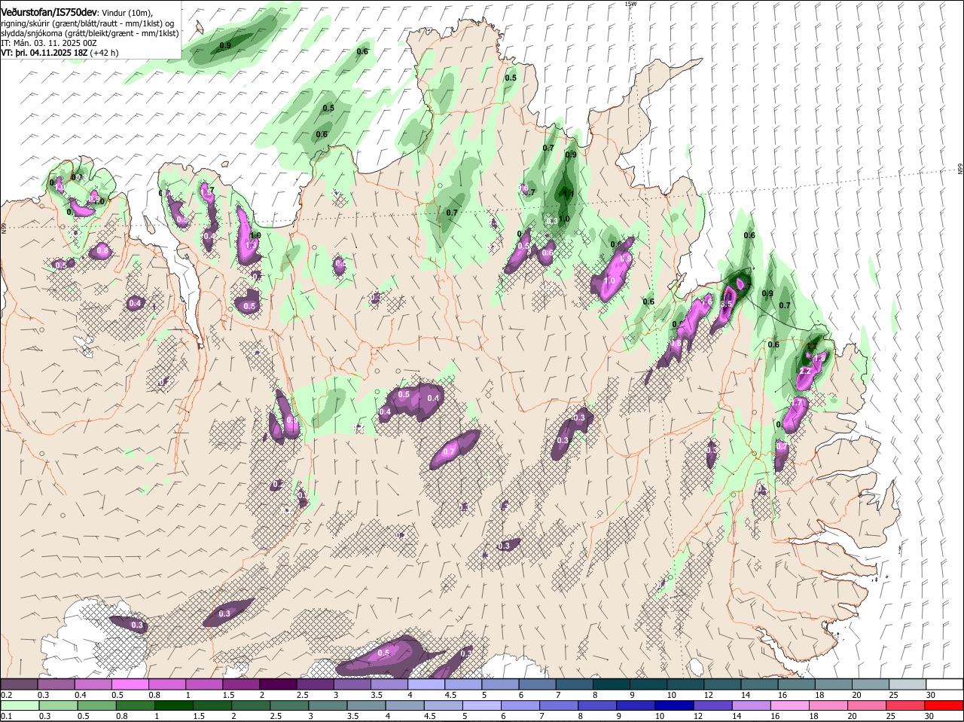Click the VT: þri. 04.11.2025 18Z (+42 h) line
The height and width of the screenshot is (722, 964).
click(x=59, y=53)
